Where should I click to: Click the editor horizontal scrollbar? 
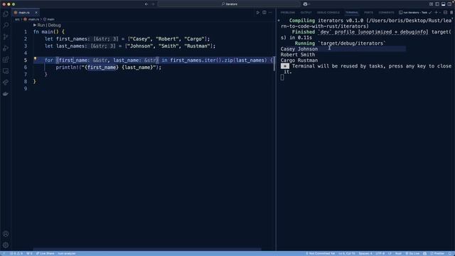147,249
